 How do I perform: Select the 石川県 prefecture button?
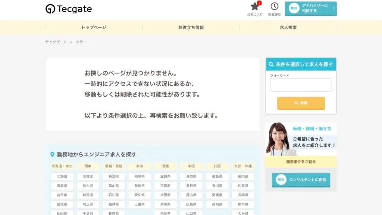(x=113, y=195)
